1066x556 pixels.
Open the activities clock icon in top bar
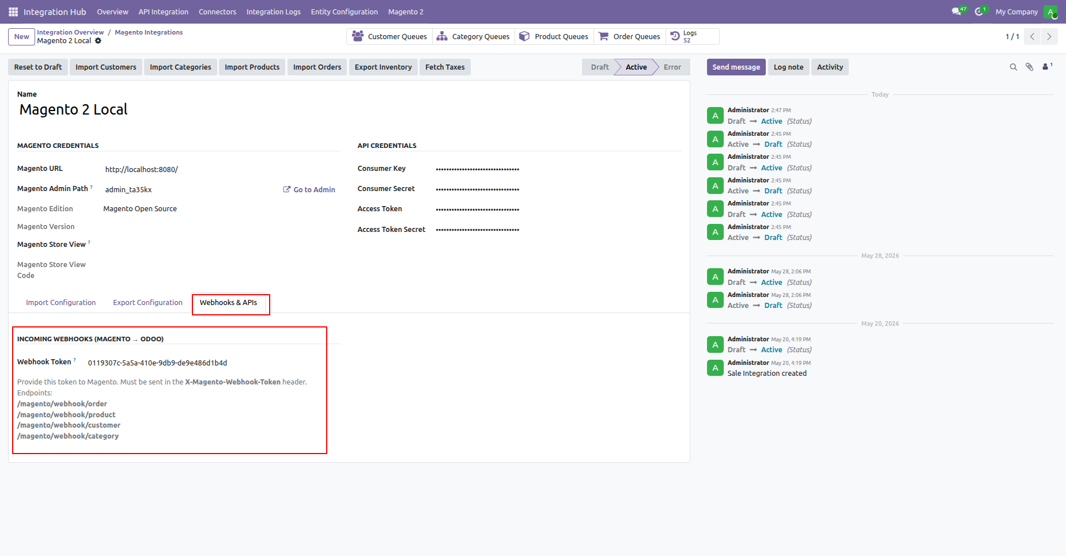[979, 12]
